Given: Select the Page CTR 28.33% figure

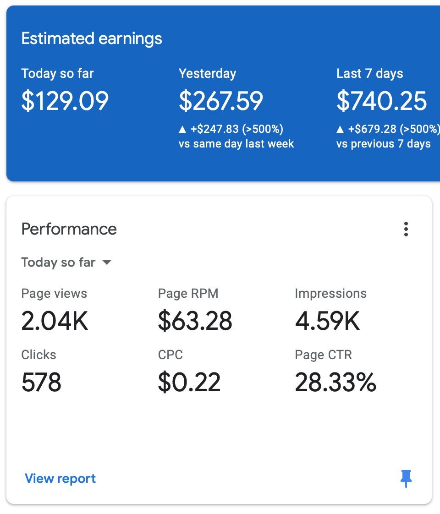Looking at the screenshot, I should [335, 383].
